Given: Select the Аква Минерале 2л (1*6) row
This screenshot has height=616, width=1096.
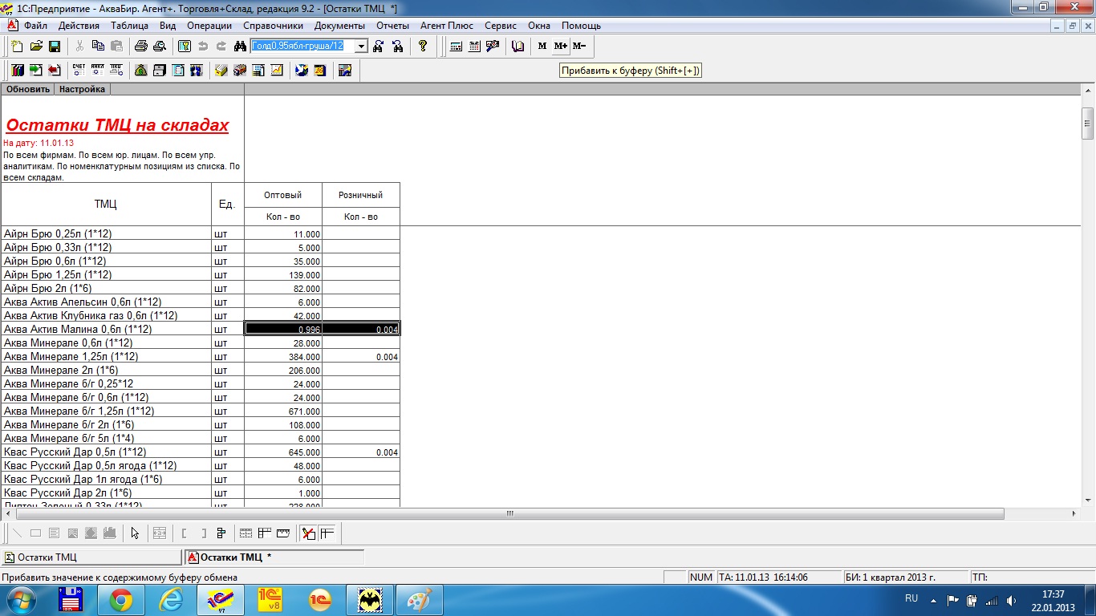Looking at the screenshot, I should pyautogui.click(x=201, y=371).
